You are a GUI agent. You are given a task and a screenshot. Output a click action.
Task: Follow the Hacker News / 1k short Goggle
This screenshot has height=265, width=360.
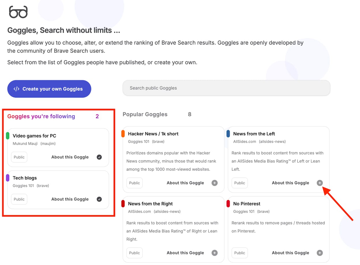click(x=215, y=183)
